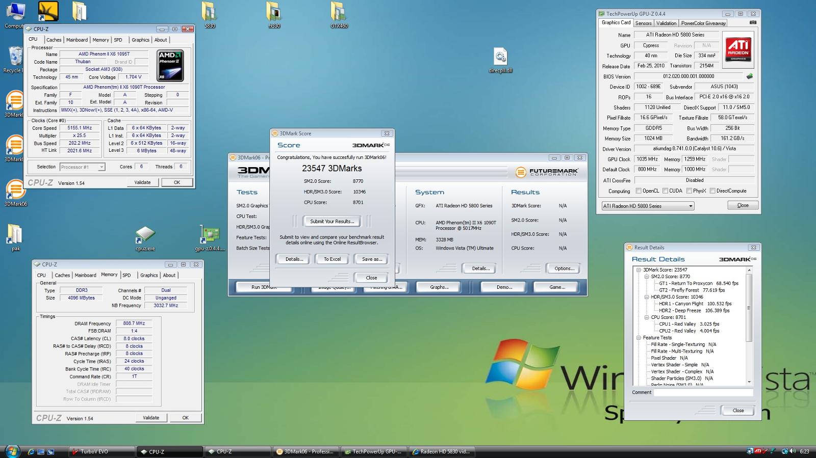Collapse the HDR/SM3.0 Score: 10346 node

[647, 297]
